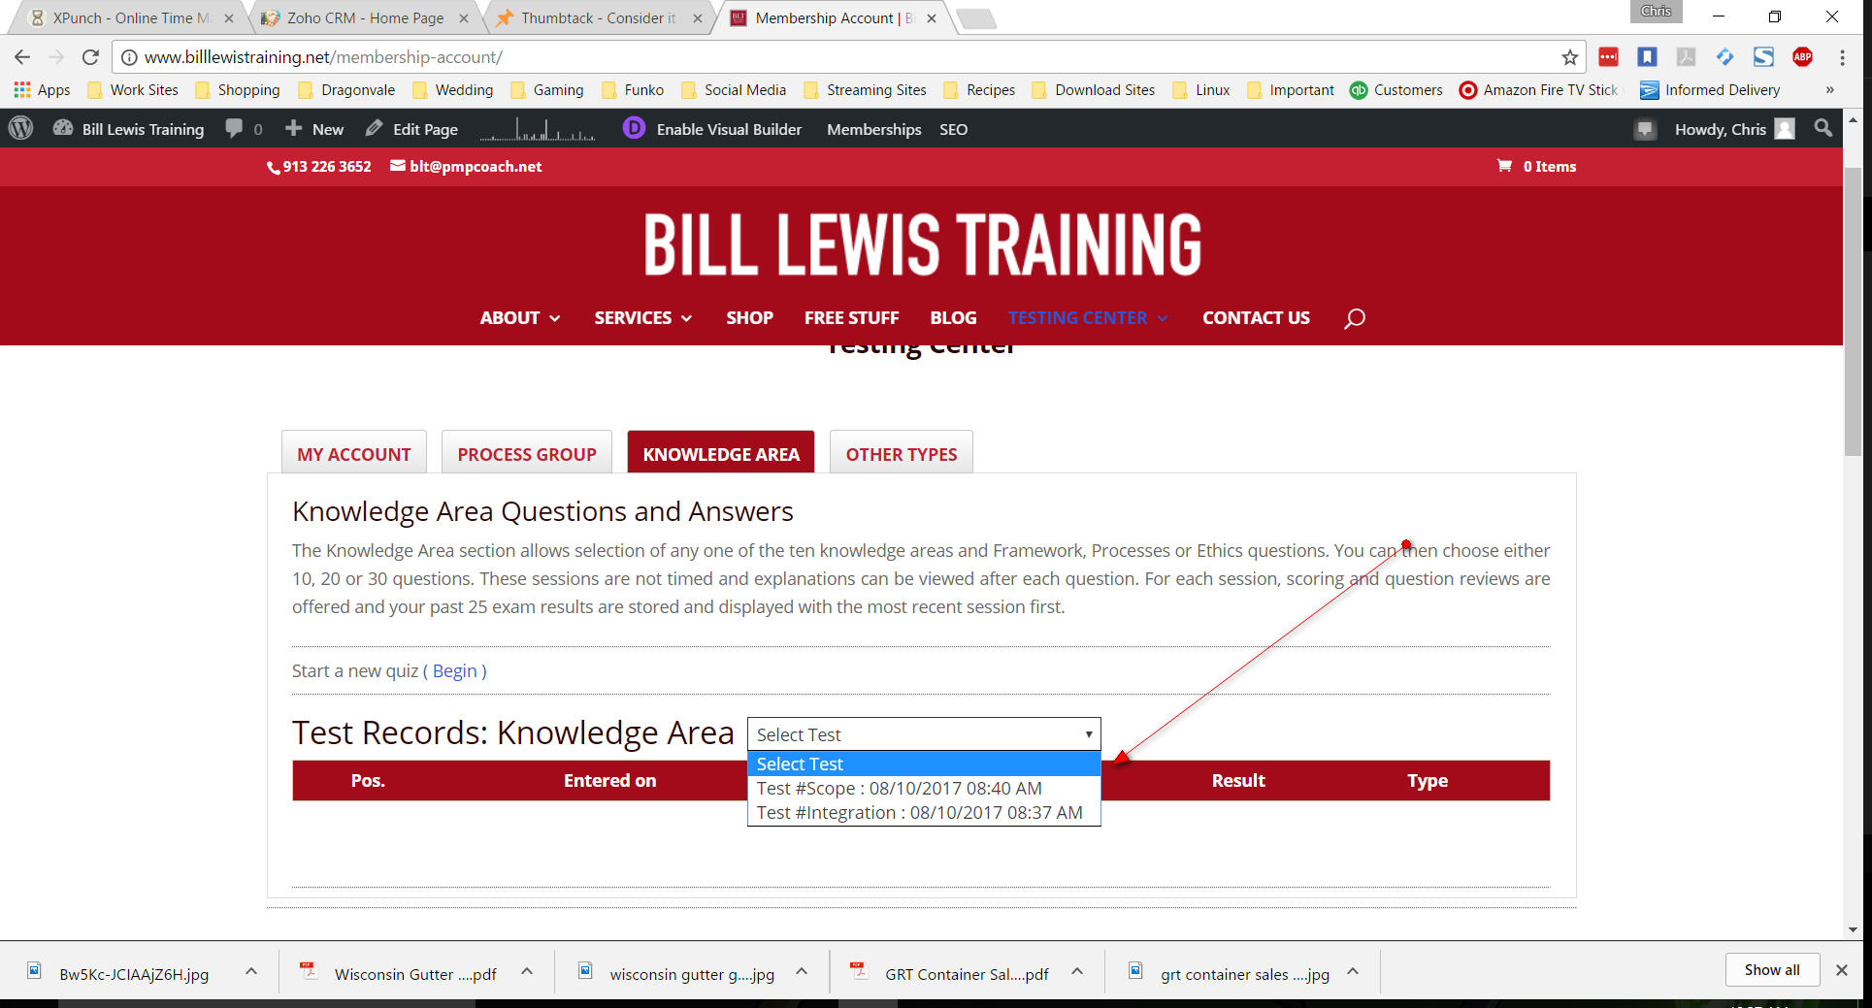Click the Divi Enable Visual Builder icon
This screenshot has width=1872, height=1008.
pos(634,128)
